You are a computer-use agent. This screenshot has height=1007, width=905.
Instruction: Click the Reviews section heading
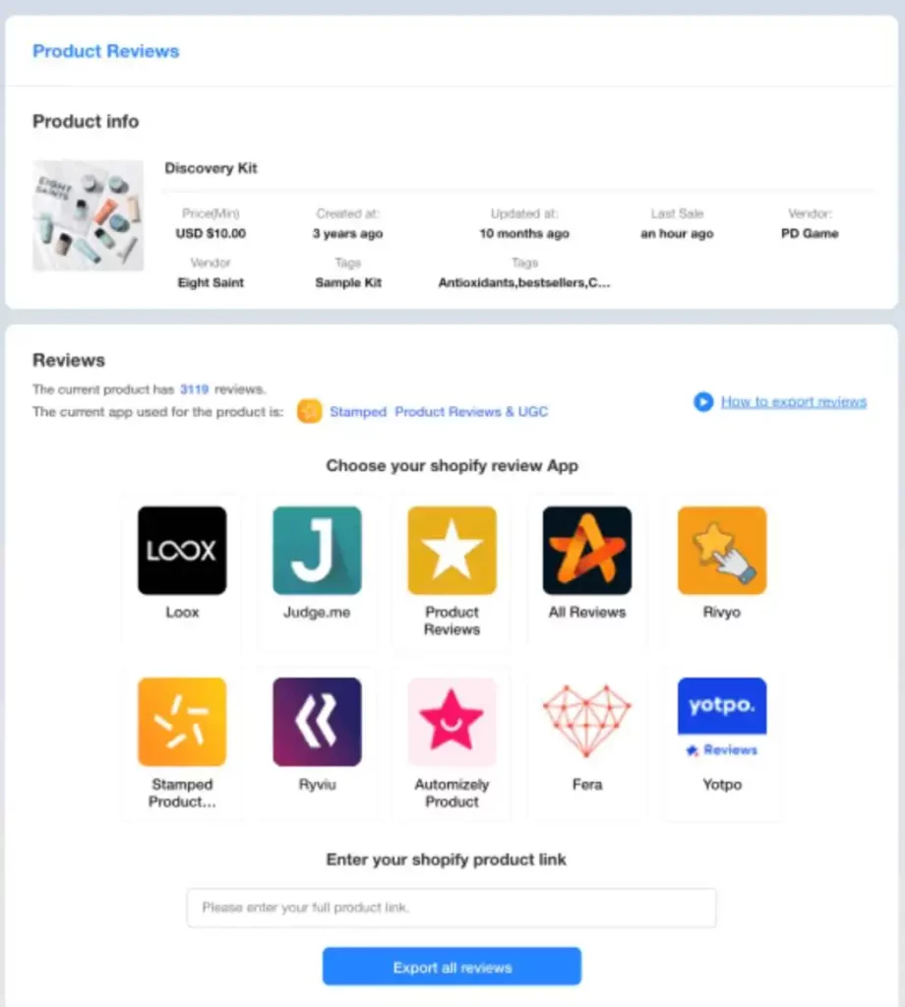click(69, 360)
